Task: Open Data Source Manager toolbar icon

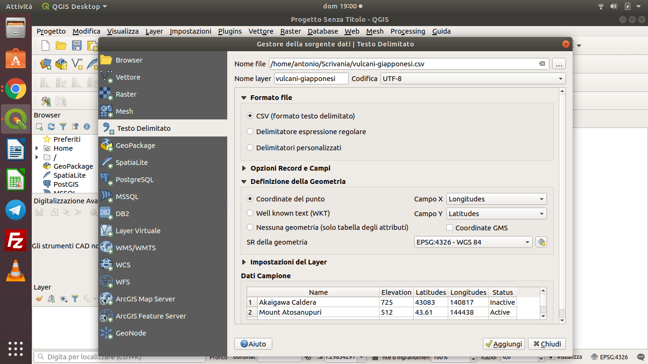Action: point(46,64)
